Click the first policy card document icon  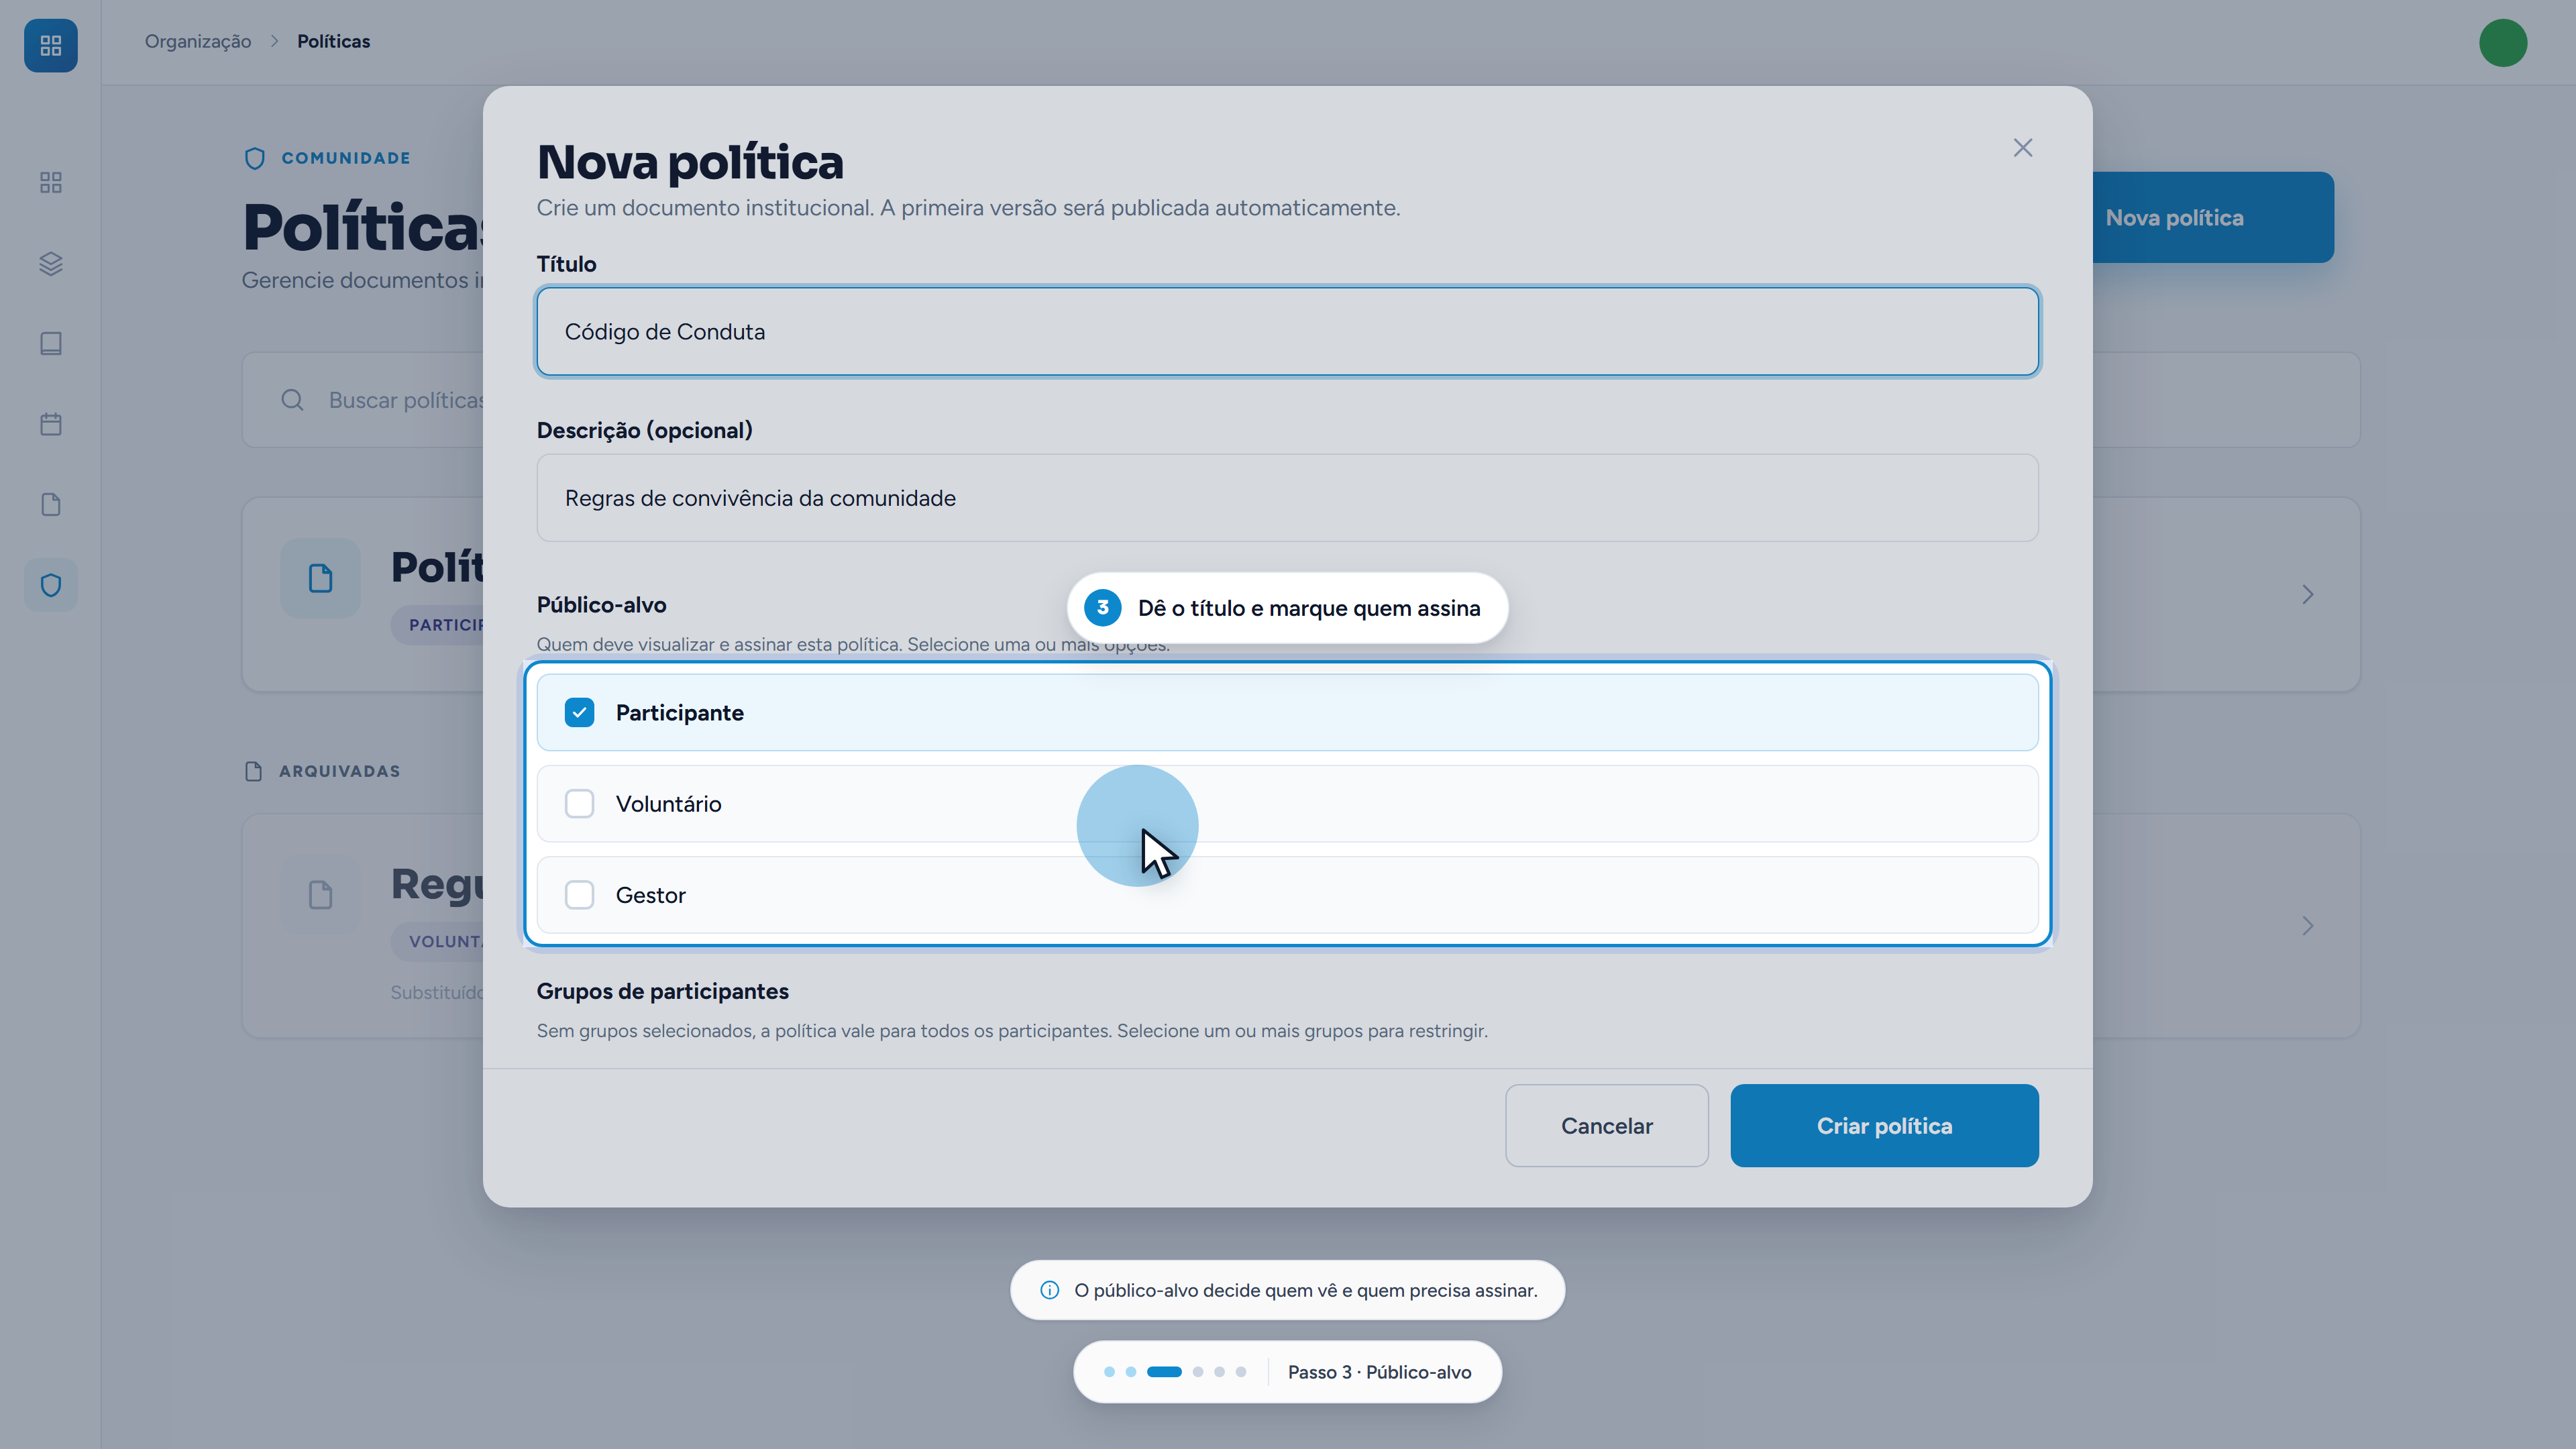(x=320, y=578)
